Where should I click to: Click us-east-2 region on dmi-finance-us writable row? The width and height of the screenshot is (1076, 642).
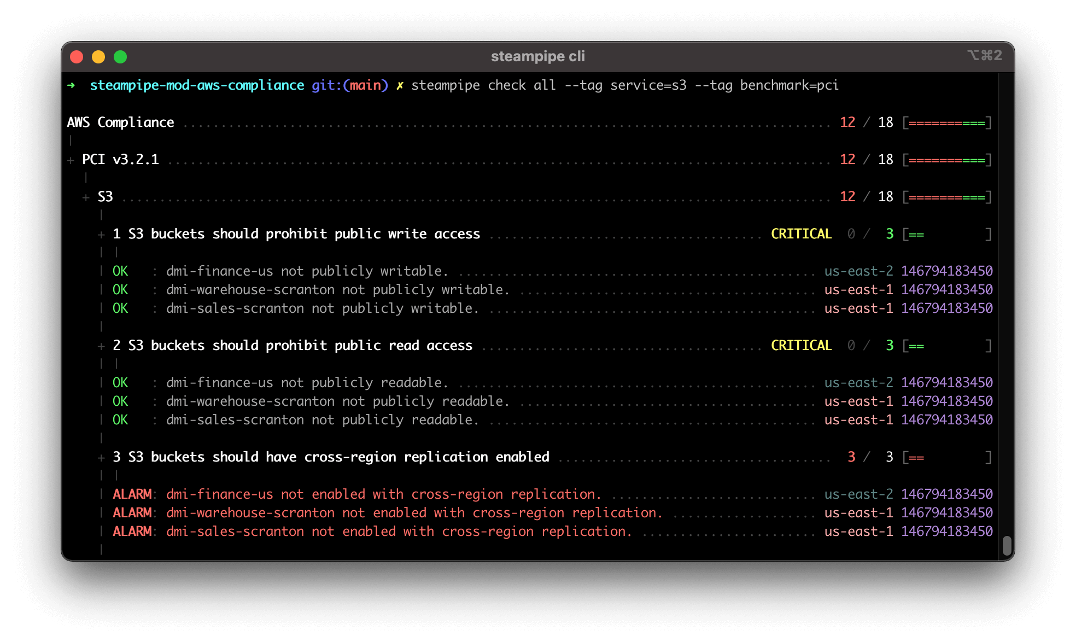click(858, 271)
